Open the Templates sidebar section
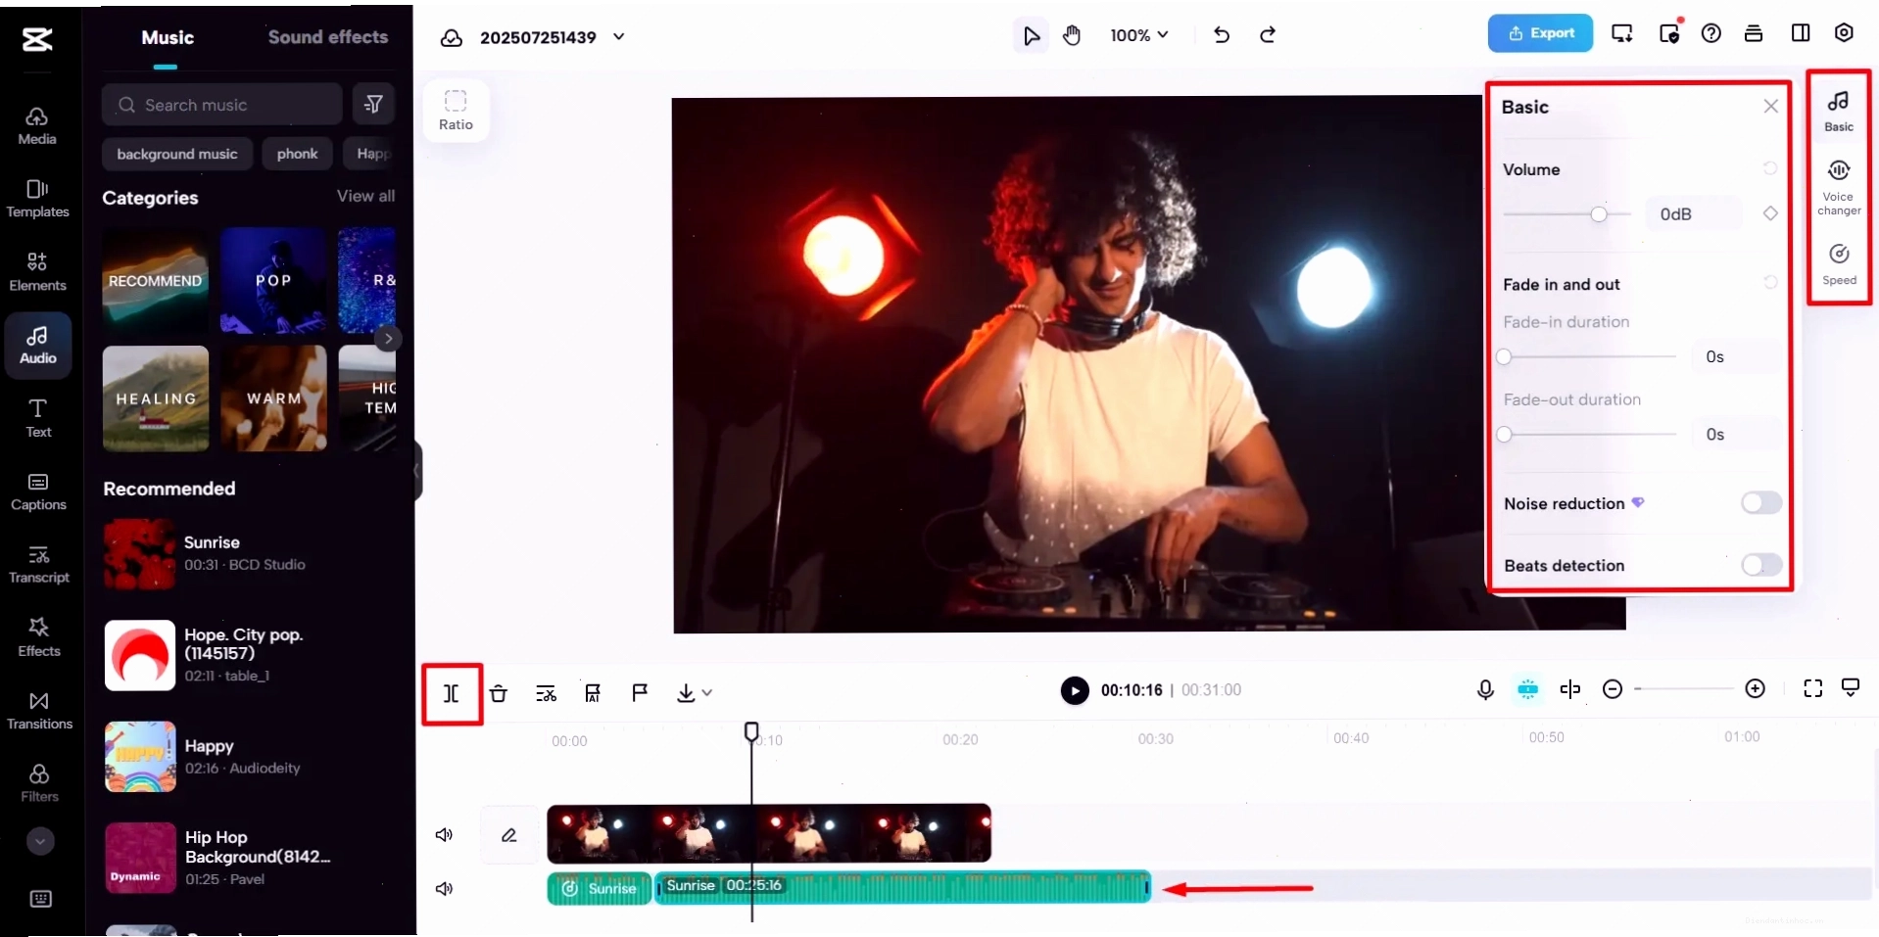Screen dimensions: 1879x937 point(37,199)
